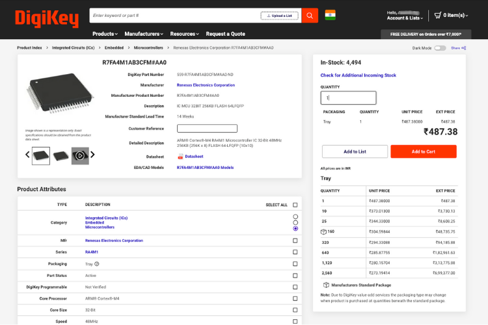
Task: Go to Product Index breadcrumb
Action: [x=29, y=48]
